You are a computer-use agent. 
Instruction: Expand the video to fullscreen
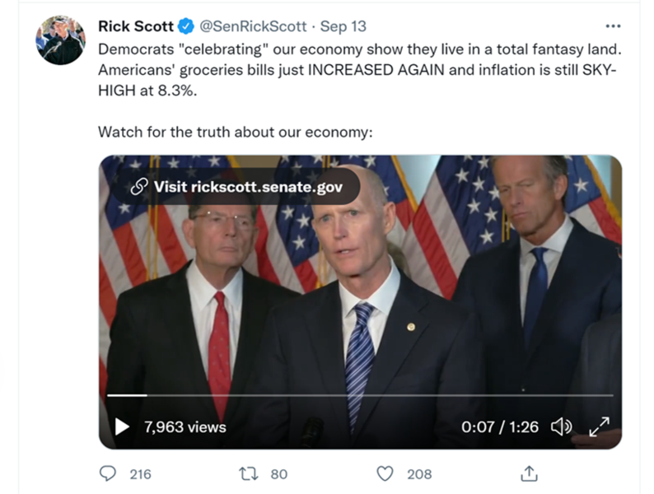(599, 426)
